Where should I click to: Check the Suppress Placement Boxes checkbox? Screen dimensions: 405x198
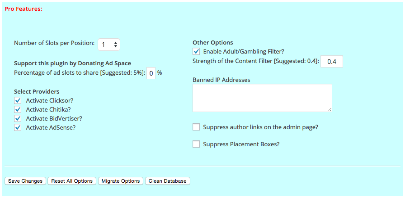pos(196,144)
